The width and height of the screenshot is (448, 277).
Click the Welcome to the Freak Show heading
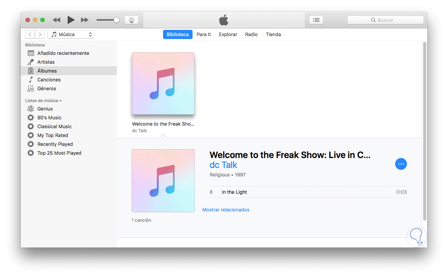290,155
